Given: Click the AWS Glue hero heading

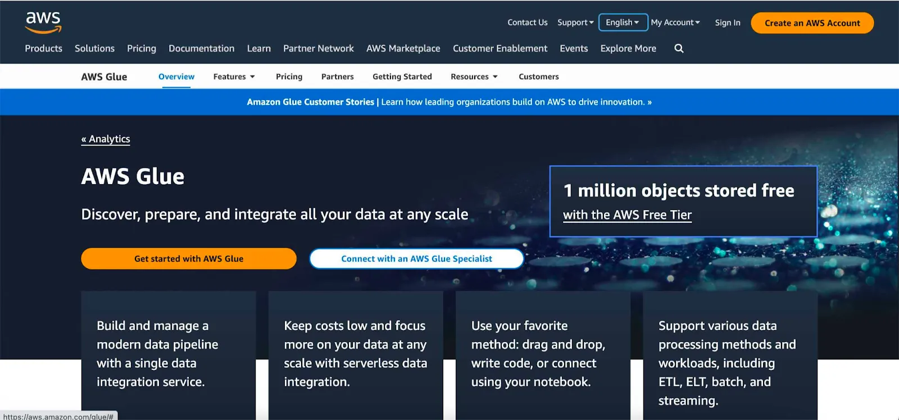Looking at the screenshot, I should coord(133,176).
